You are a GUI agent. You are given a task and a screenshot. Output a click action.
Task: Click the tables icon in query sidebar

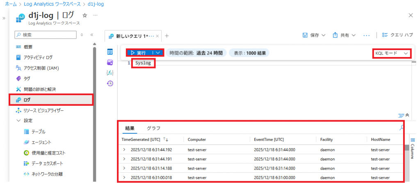click(110, 52)
